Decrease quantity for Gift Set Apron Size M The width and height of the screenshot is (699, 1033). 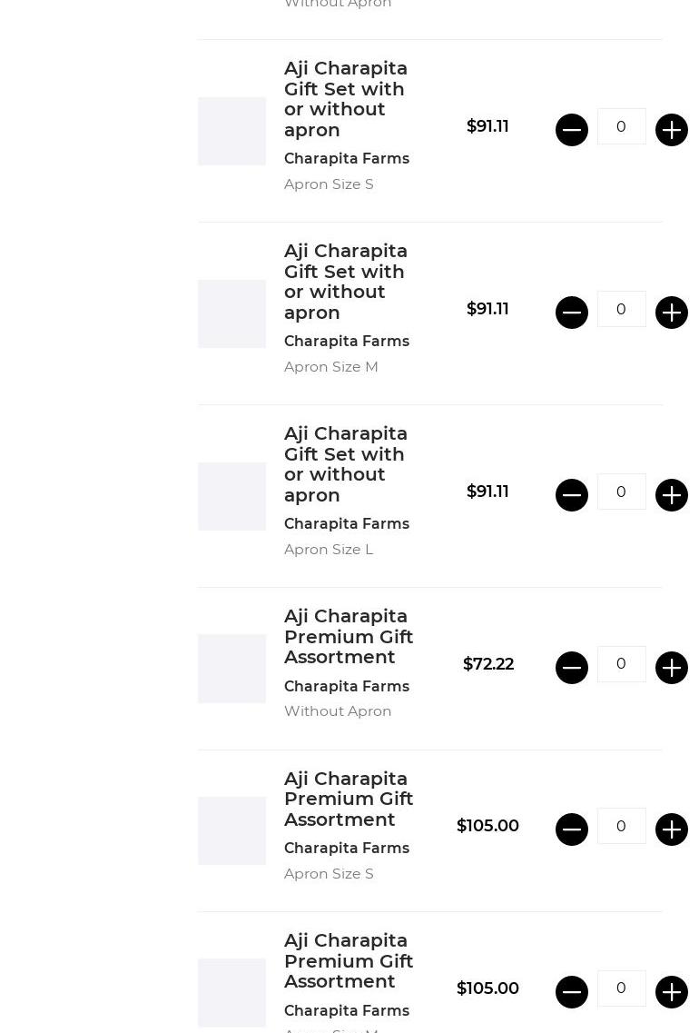tap(572, 313)
